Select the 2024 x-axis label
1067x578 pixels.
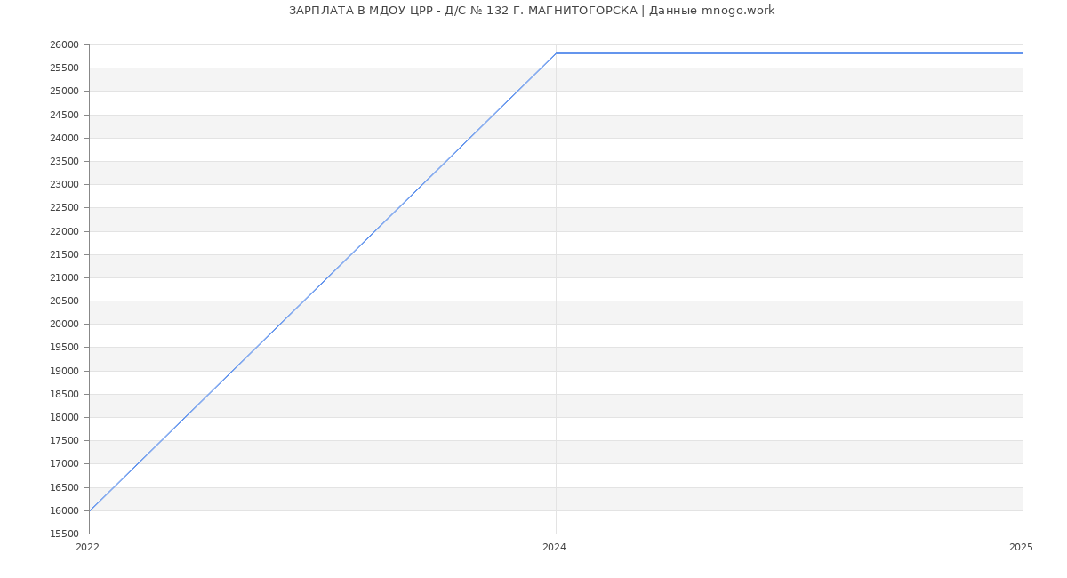click(554, 548)
